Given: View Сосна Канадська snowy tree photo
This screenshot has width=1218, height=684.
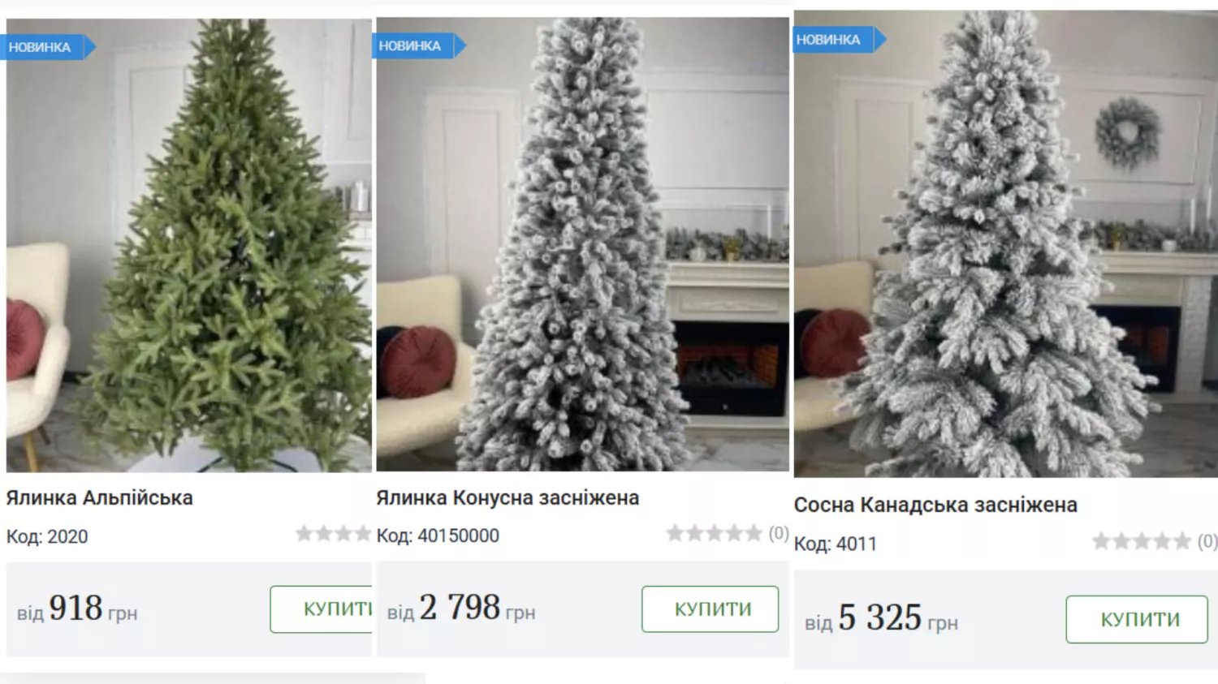Looking at the screenshot, I should (1006, 243).
